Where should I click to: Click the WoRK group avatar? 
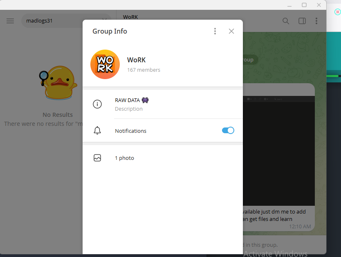105,64
